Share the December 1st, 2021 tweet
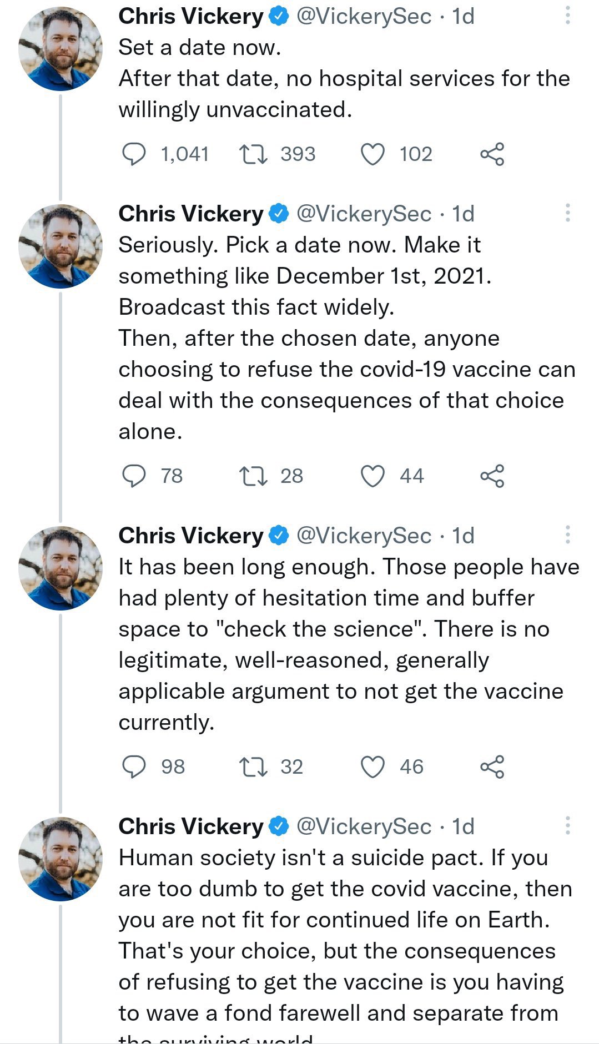The image size is (599, 1044). click(x=492, y=476)
